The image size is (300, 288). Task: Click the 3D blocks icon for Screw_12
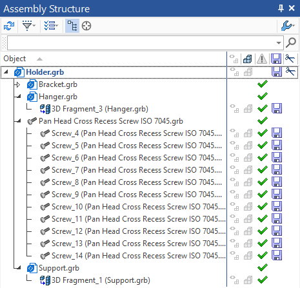tap(248, 231)
